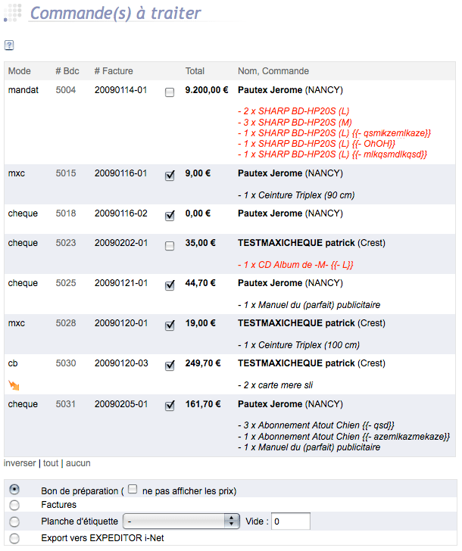The height and width of the screenshot is (551, 462).
Task: Click the orange arrow icon under cb
Action: pos(14,385)
